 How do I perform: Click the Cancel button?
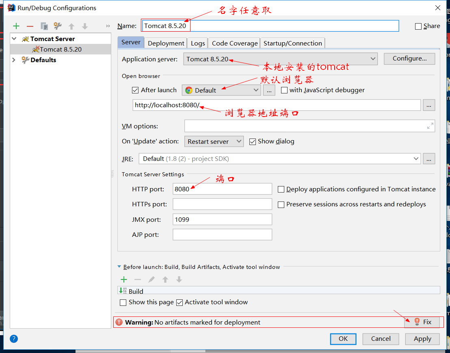(381, 339)
